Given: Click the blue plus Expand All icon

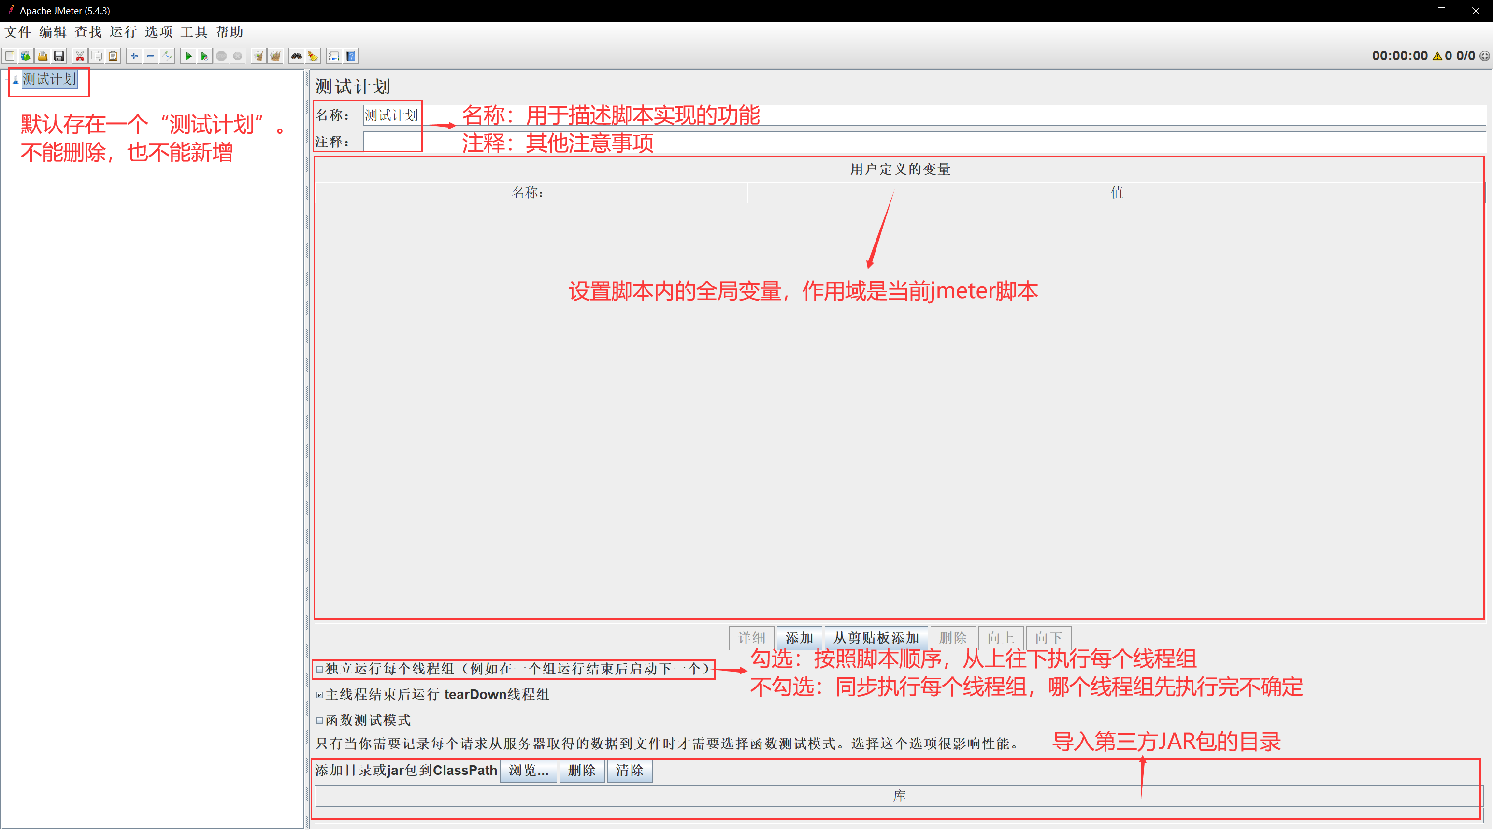Looking at the screenshot, I should pyautogui.click(x=134, y=56).
